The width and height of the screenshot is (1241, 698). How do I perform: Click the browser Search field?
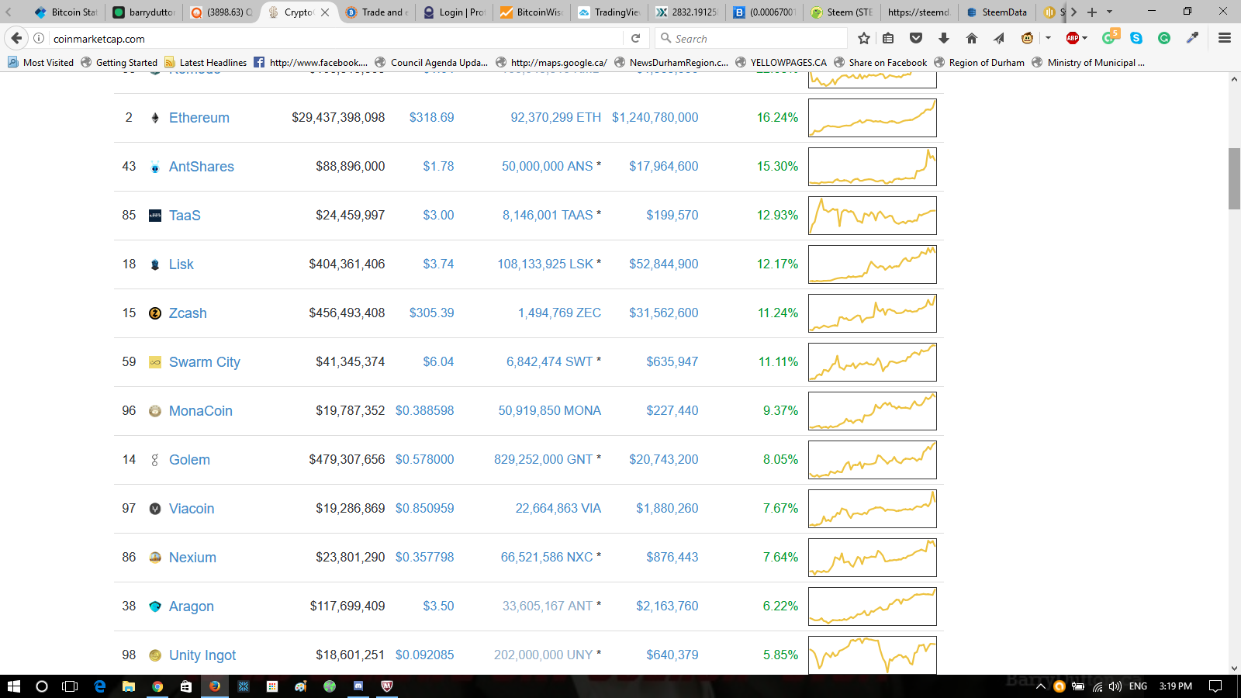coord(751,38)
